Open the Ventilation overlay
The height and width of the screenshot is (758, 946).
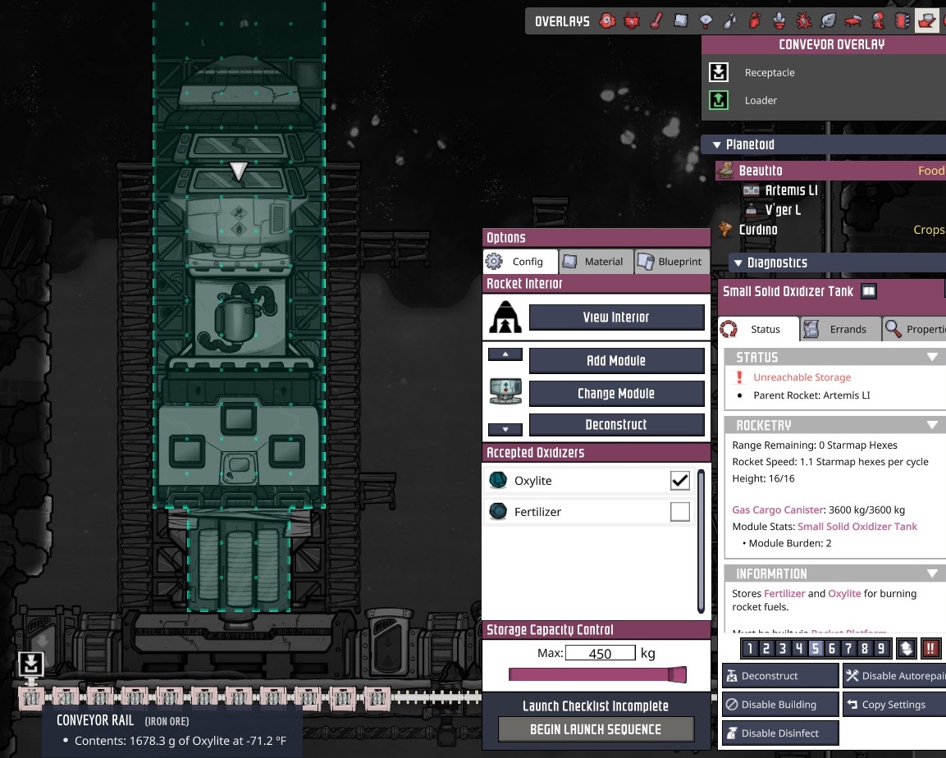[x=755, y=21]
